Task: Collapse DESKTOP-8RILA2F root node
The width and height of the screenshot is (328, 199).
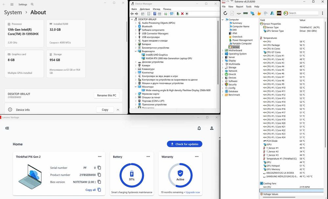Action: click(x=132, y=19)
